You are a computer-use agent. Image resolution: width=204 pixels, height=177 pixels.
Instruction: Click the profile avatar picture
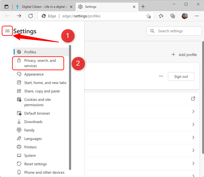(184, 16)
